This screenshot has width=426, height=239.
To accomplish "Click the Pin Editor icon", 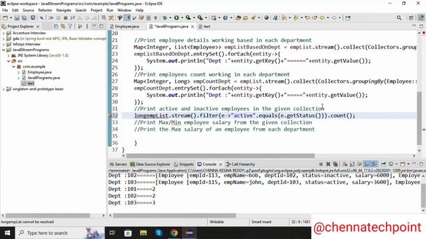I will [x=347, y=18].
